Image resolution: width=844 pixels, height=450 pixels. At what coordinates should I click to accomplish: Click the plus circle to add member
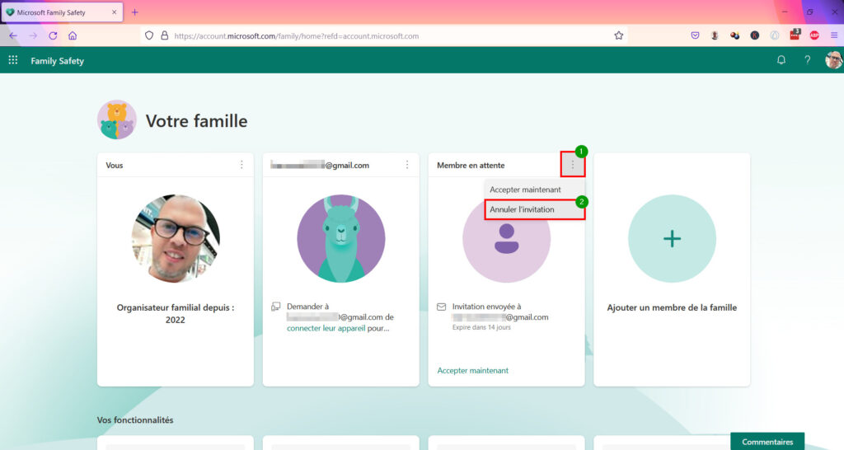pos(672,238)
